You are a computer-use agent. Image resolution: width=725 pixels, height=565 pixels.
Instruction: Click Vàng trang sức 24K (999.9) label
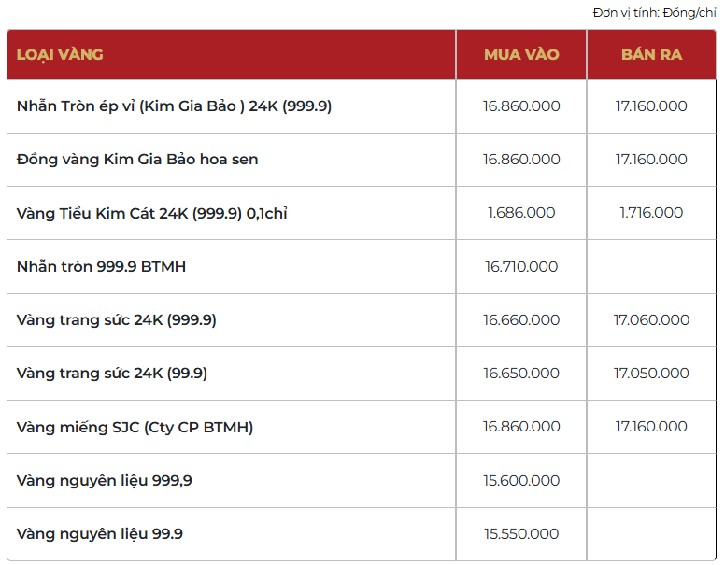(x=117, y=320)
